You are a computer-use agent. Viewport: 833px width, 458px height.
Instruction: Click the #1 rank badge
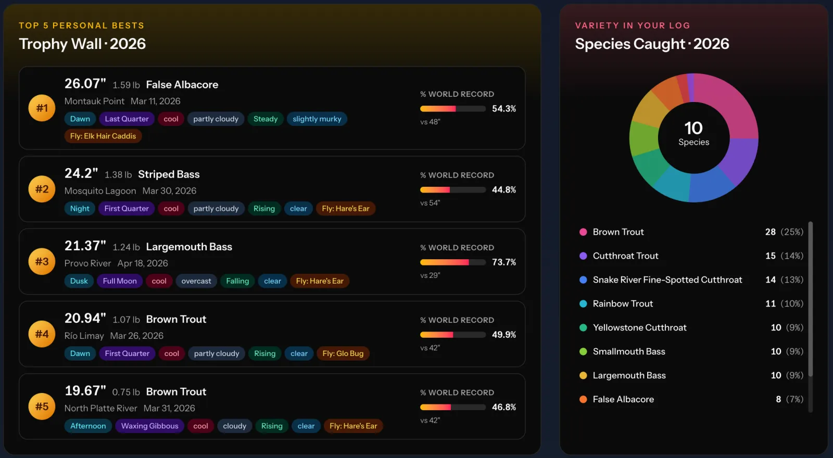click(x=42, y=108)
